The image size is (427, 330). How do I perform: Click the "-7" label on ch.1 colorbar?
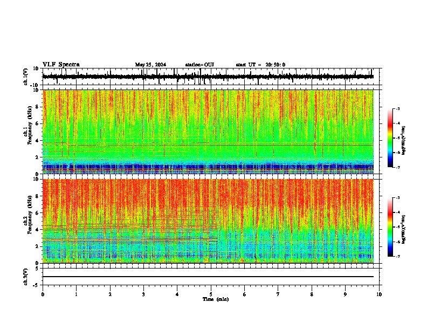click(x=398, y=167)
